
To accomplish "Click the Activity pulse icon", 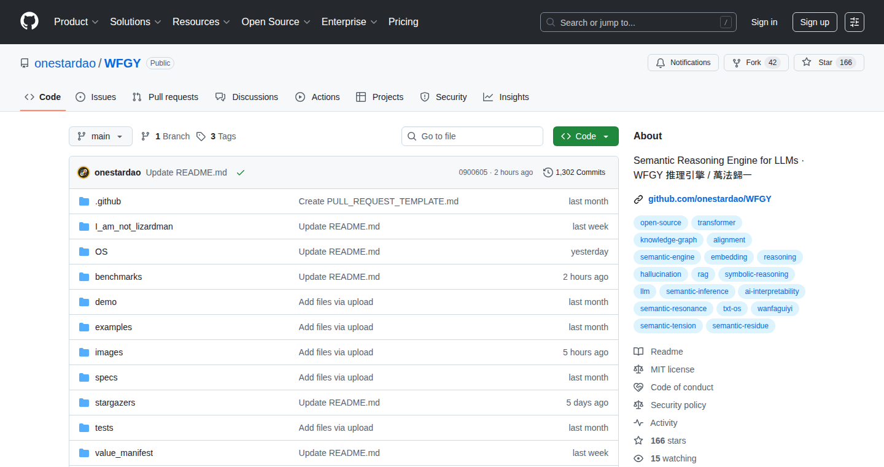I will tap(638, 423).
